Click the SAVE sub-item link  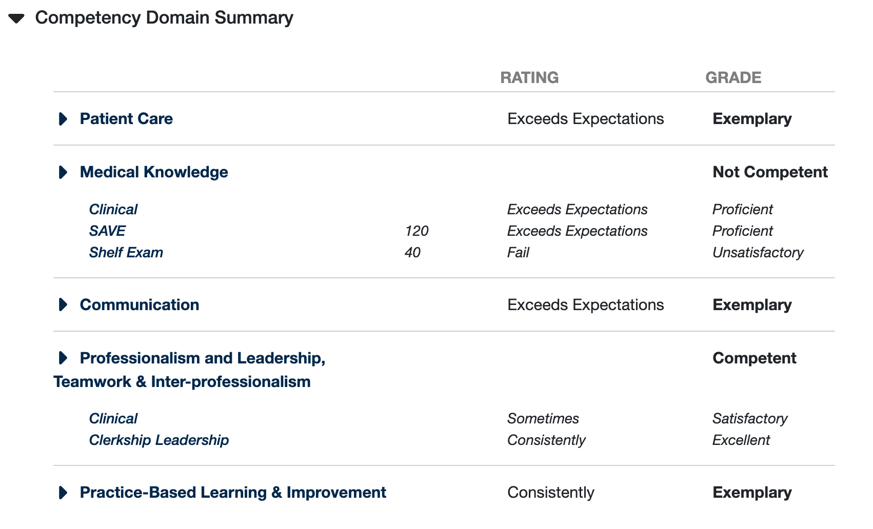click(107, 231)
